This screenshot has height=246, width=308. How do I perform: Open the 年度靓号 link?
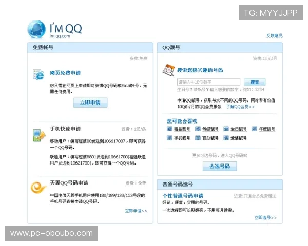tap(267, 129)
